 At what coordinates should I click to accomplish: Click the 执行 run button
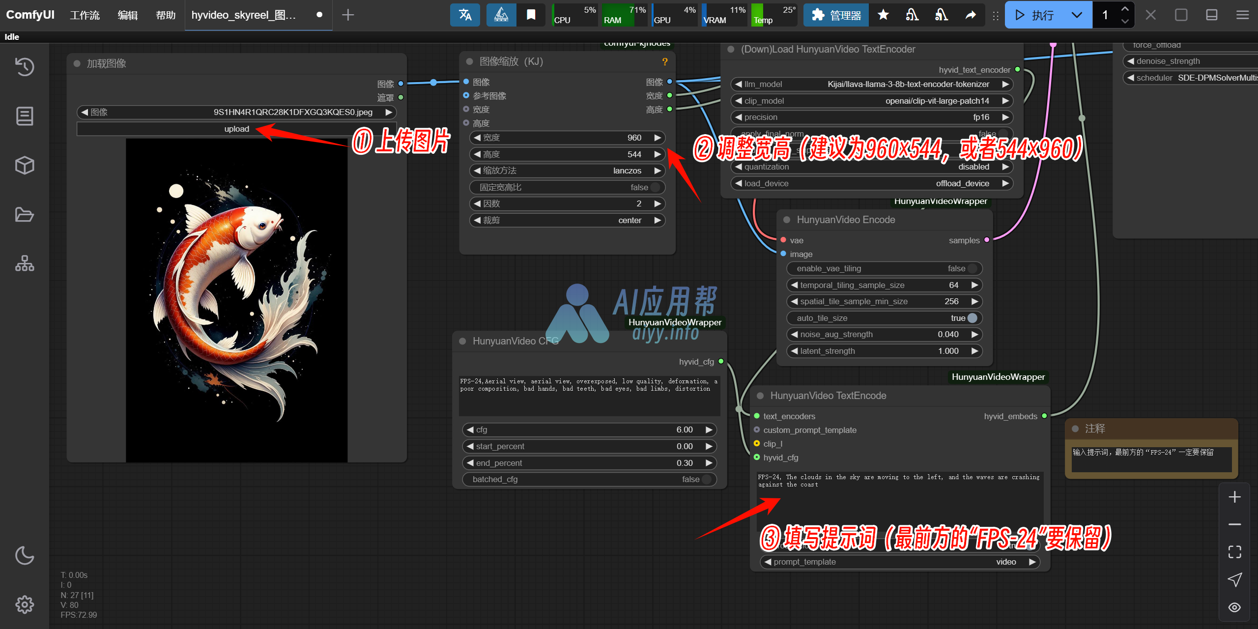pos(1034,15)
